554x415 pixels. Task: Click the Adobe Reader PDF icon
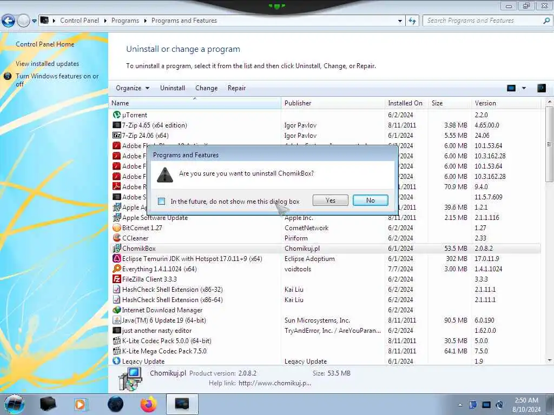click(x=117, y=186)
